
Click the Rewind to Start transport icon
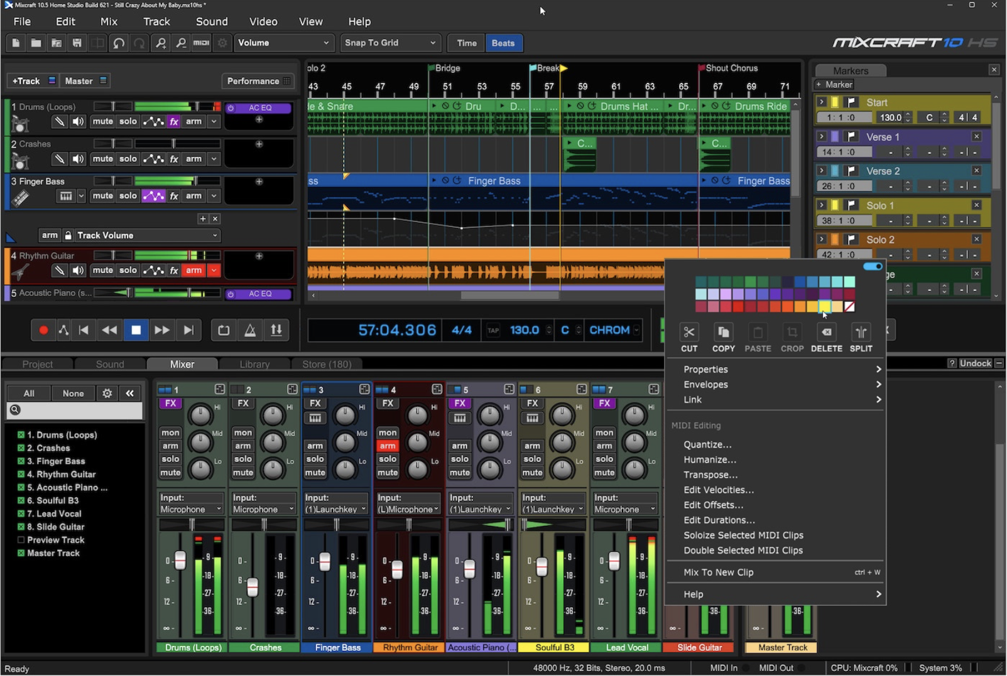point(84,330)
